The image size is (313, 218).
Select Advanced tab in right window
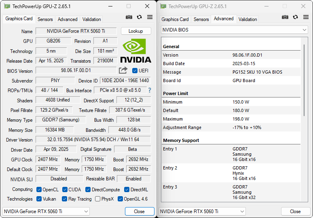[224, 19]
